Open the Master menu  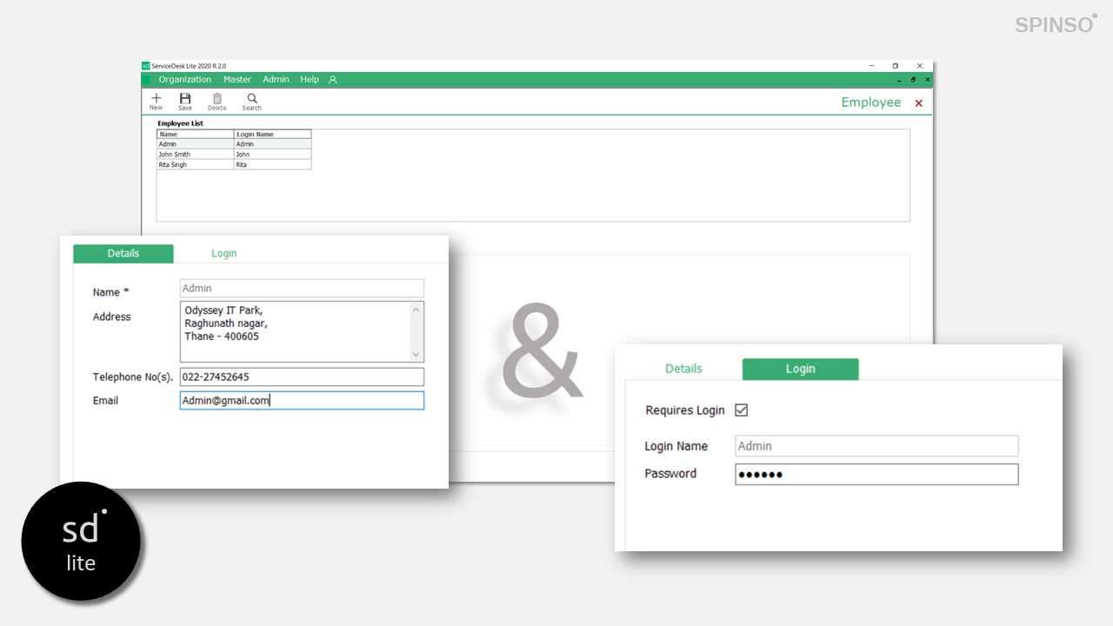237,80
